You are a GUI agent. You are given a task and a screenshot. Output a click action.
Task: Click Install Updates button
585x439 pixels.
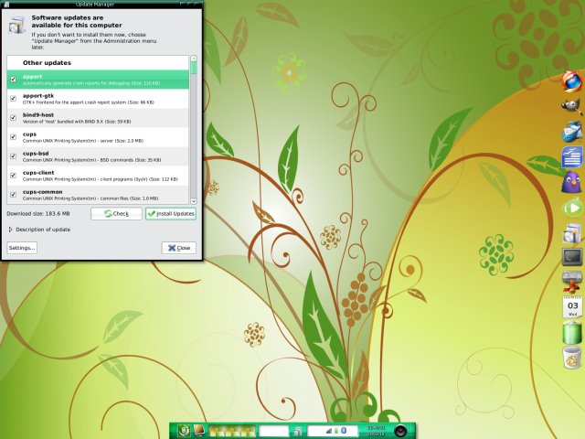tap(170, 213)
